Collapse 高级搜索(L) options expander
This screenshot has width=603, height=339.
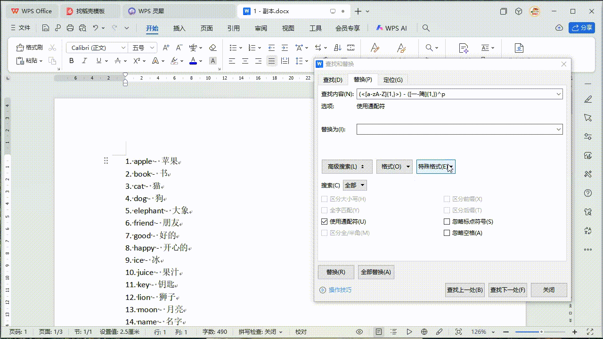click(x=347, y=167)
